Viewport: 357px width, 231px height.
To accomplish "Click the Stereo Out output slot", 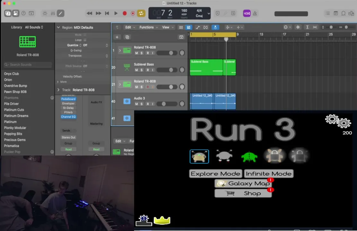I will pyautogui.click(x=68, y=137).
